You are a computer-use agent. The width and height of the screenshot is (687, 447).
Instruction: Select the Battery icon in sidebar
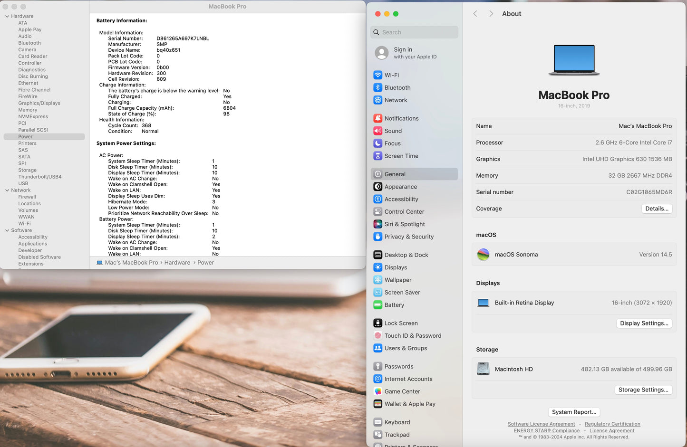[377, 305]
